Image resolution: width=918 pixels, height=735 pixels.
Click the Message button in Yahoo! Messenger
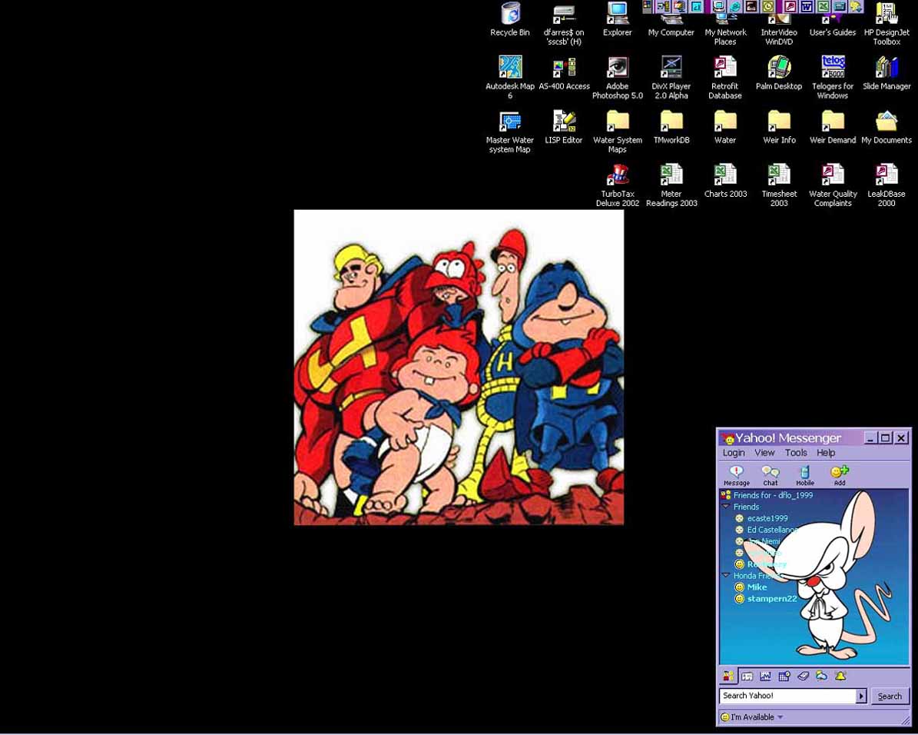(736, 474)
